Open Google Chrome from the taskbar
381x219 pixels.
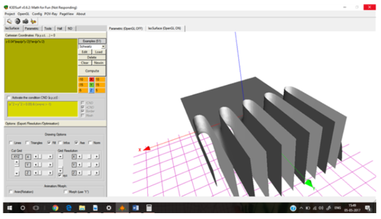point(56,208)
